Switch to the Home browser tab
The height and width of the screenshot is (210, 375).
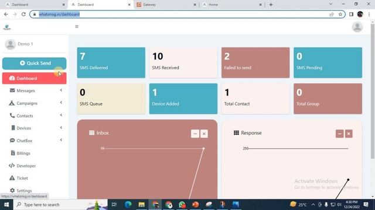(x=232, y=5)
